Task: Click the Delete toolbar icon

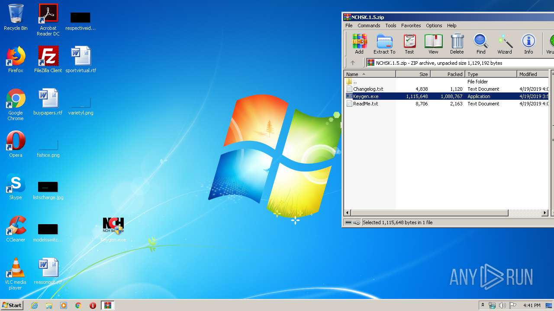Action: [x=457, y=44]
